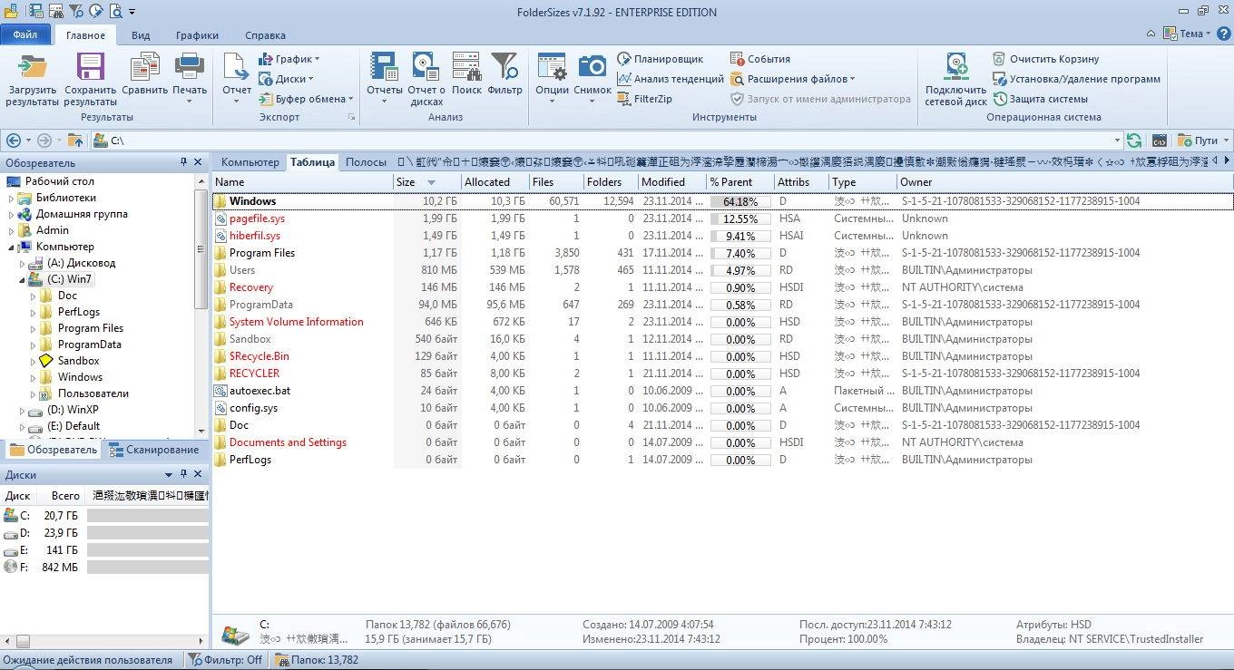Open the address bar history dropdown arrow
Viewport: 1234px width, 670px height.
coord(1117,141)
